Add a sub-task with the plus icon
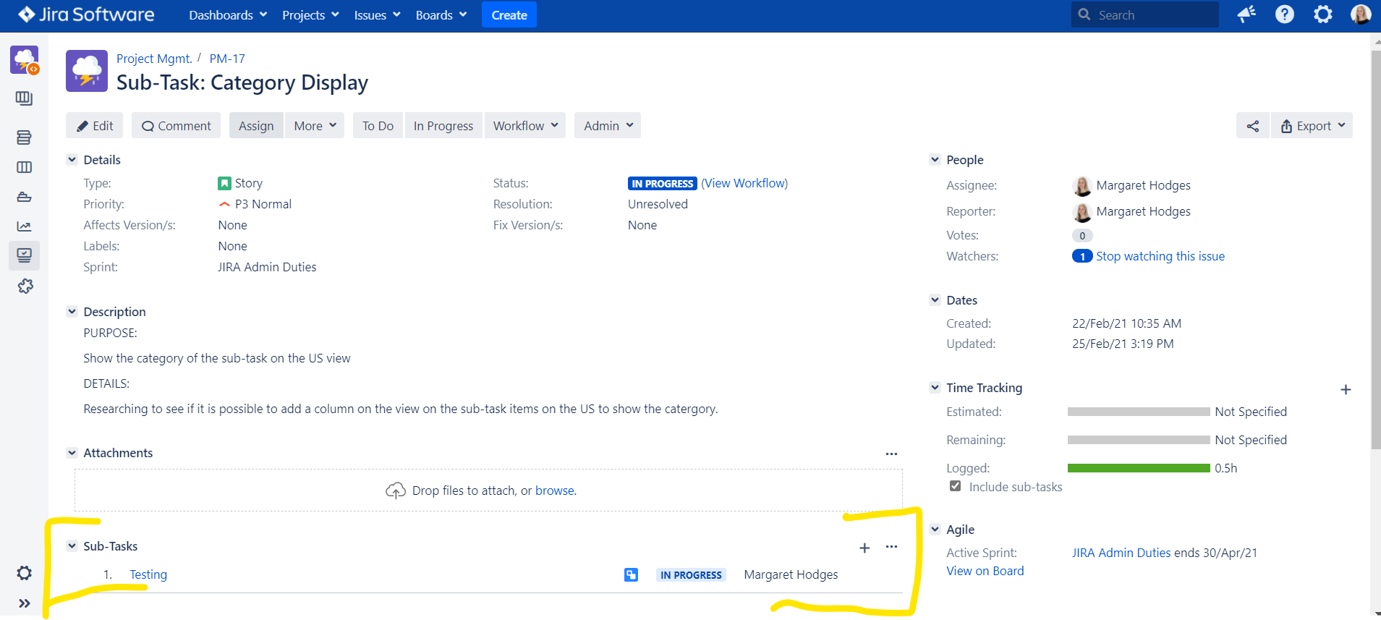Screen dimensions: 1381x620 pyautogui.click(x=864, y=548)
